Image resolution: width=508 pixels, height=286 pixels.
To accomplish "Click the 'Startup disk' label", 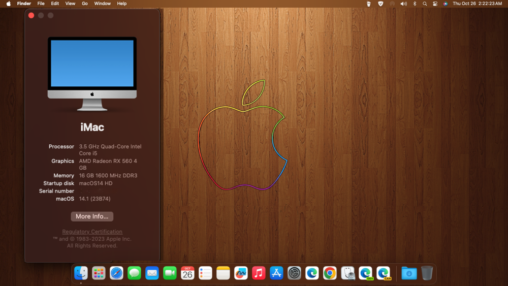I will point(58,183).
